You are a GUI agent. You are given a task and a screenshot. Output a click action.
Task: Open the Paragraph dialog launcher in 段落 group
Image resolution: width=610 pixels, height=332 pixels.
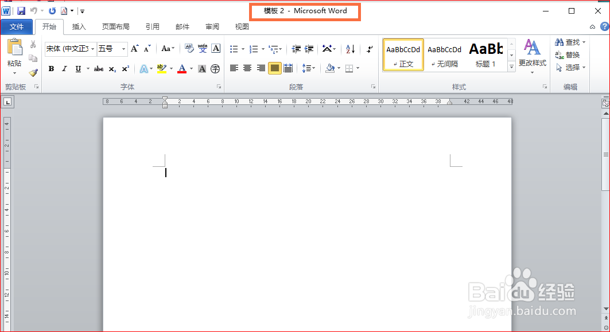[x=373, y=87]
